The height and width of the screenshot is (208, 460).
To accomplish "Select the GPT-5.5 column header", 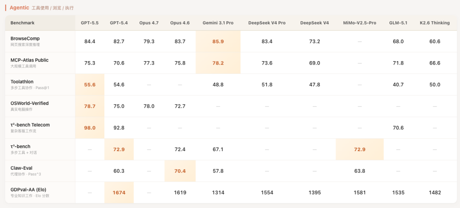I will tap(89, 23).
